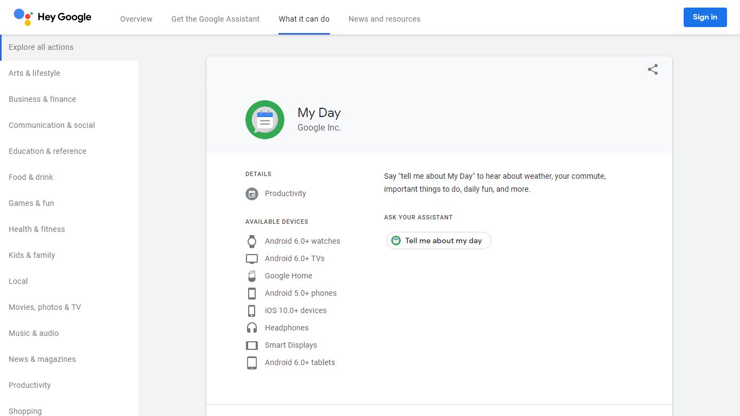740x416 pixels.
Task: Open News & magazines category
Action: (x=69, y=359)
